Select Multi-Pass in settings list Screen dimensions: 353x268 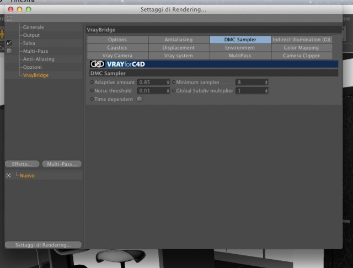click(x=35, y=51)
